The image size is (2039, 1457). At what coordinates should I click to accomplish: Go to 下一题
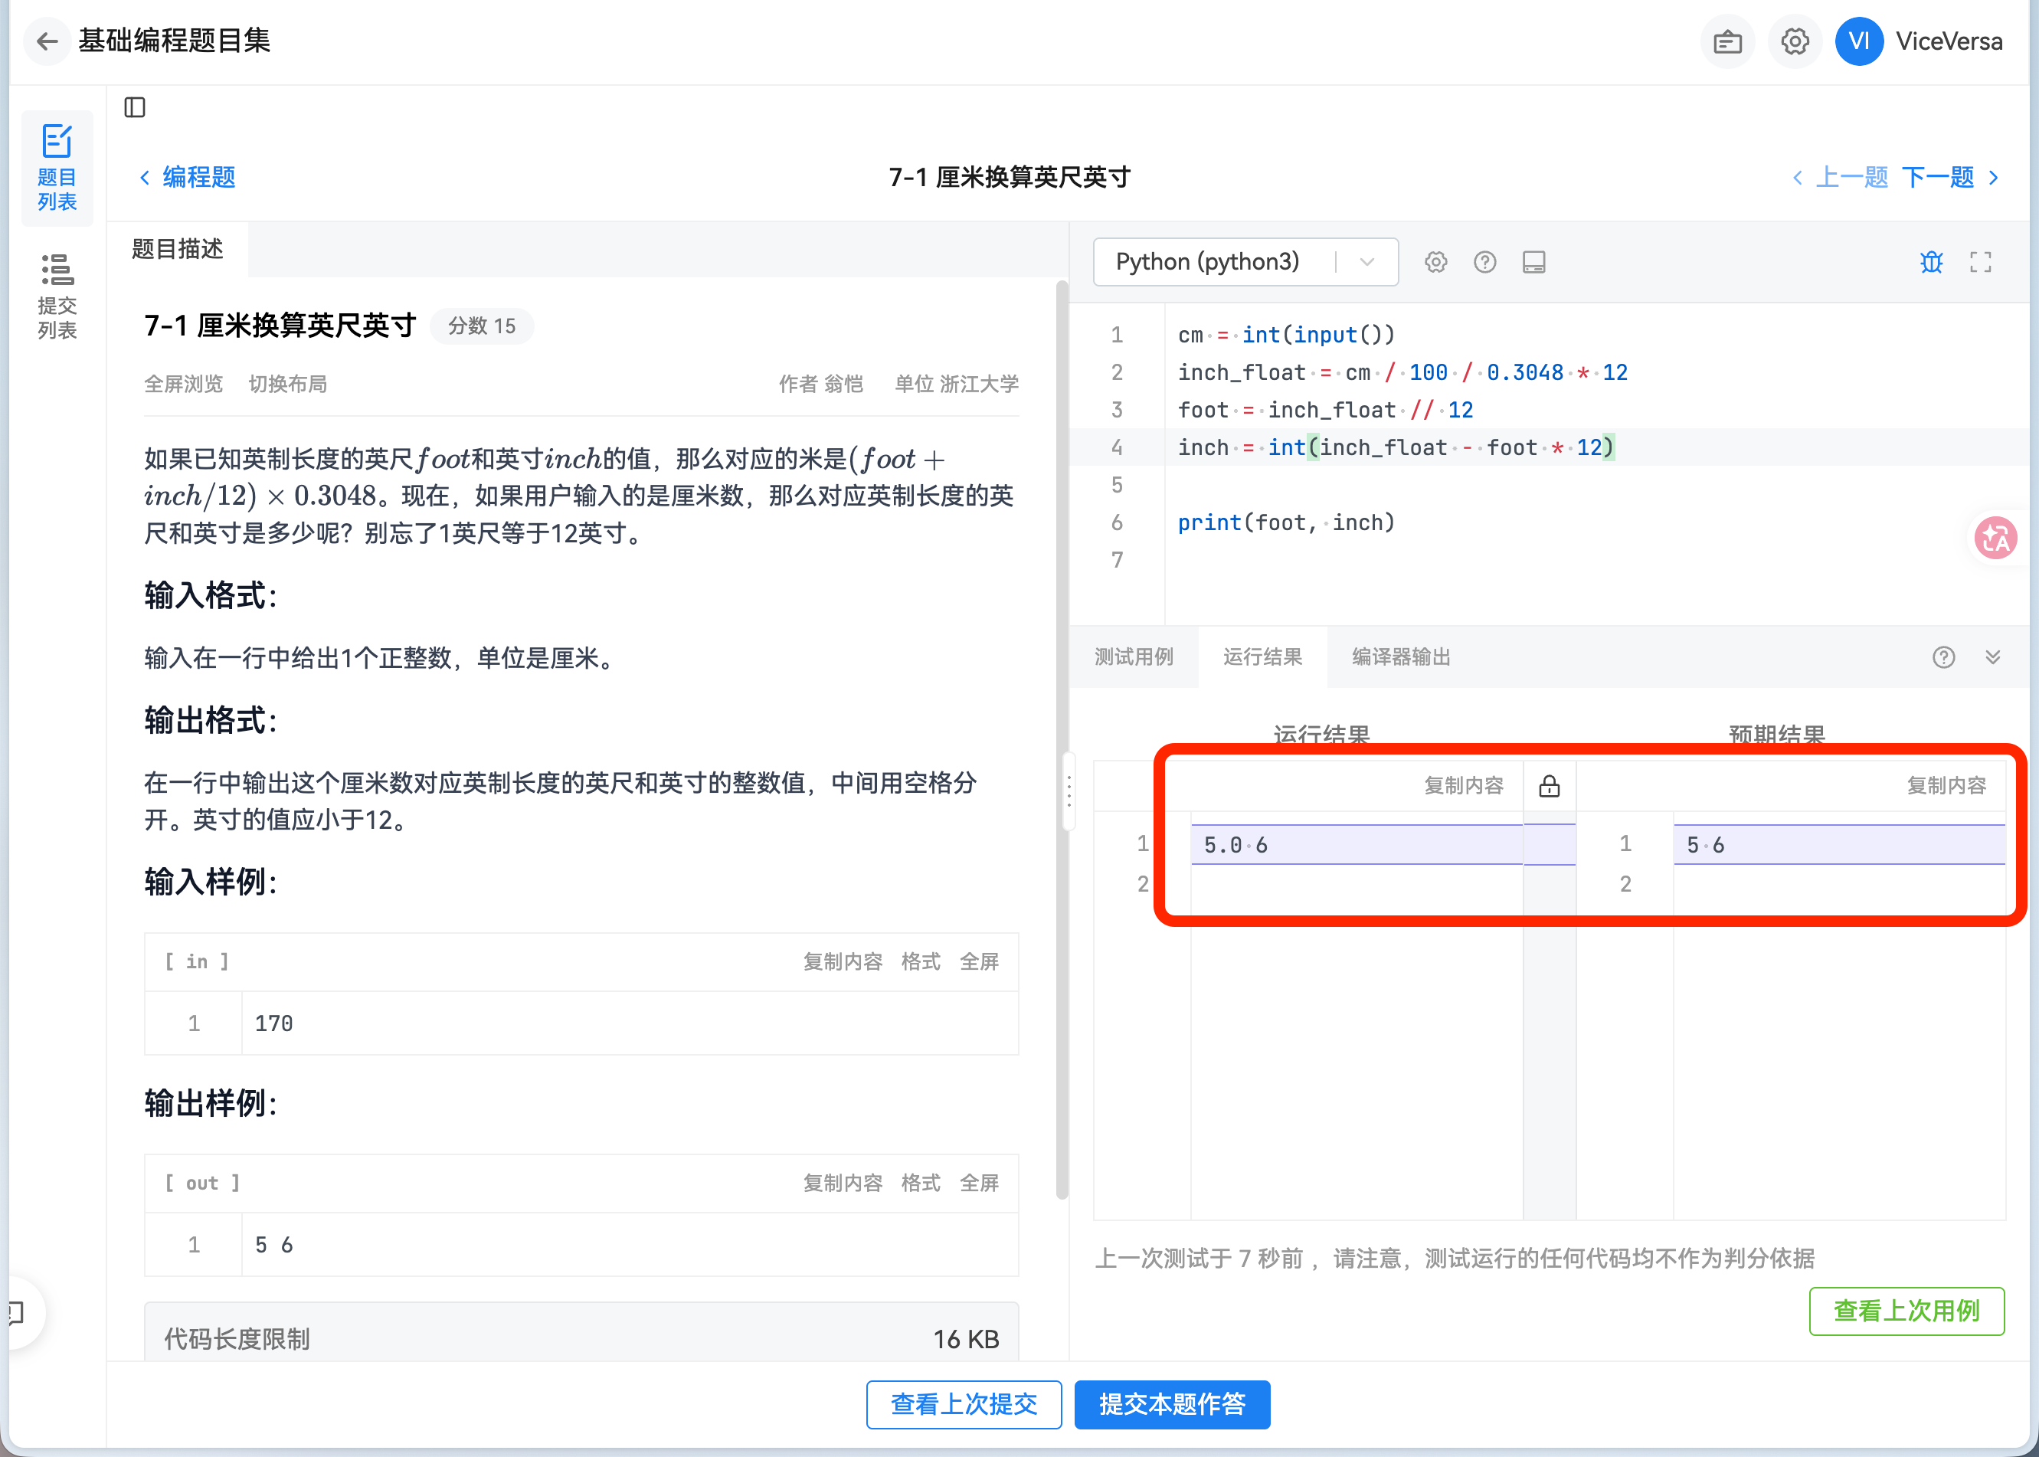[1950, 177]
